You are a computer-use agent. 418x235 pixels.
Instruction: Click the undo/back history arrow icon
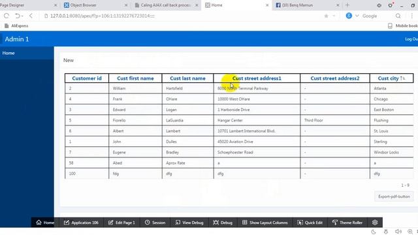(18, 16)
